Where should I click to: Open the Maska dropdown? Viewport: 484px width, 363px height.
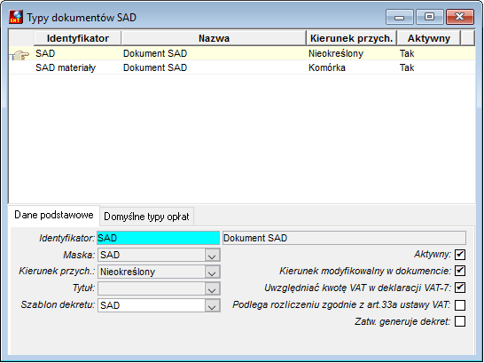tap(212, 256)
